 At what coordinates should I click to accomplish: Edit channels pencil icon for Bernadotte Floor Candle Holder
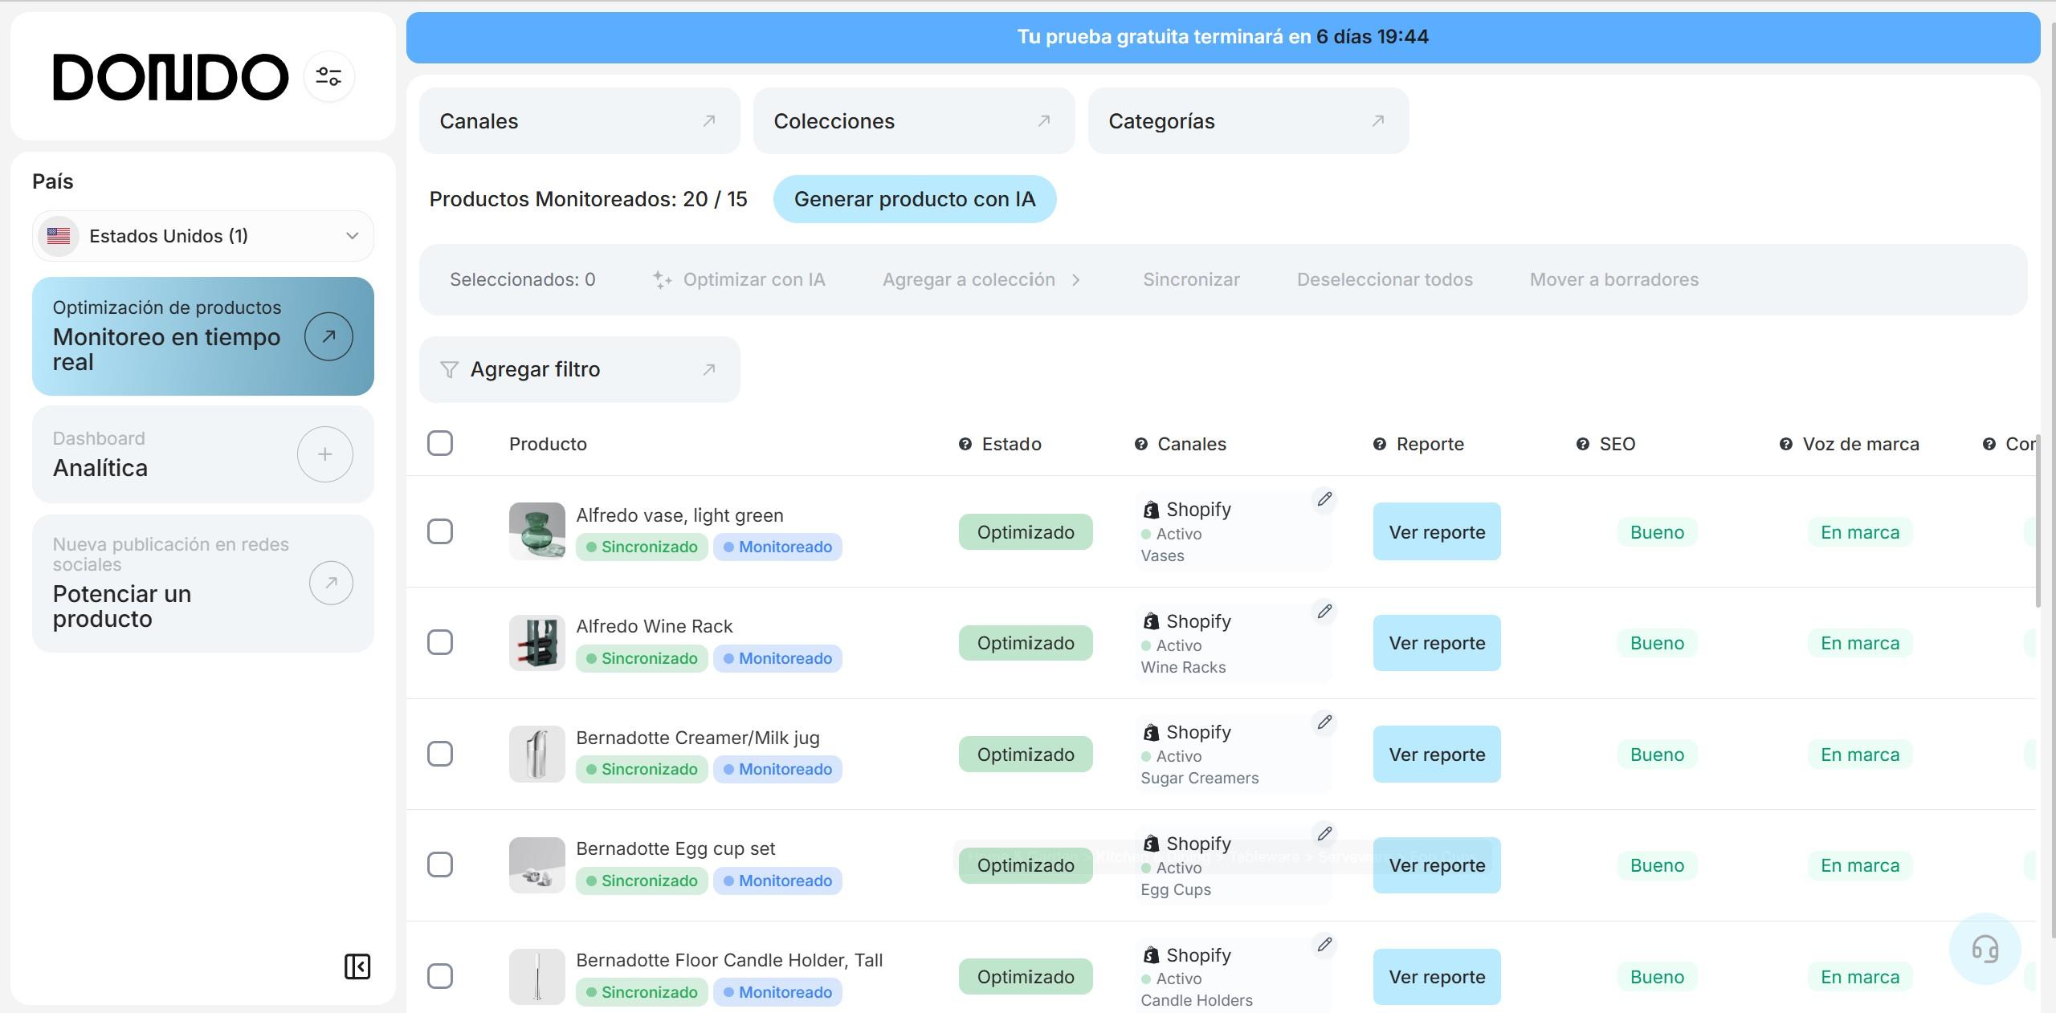(1324, 945)
